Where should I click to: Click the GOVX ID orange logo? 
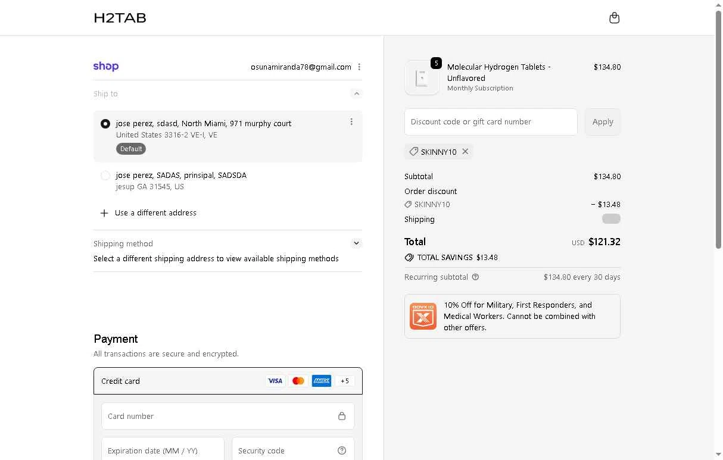pyautogui.click(x=423, y=316)
